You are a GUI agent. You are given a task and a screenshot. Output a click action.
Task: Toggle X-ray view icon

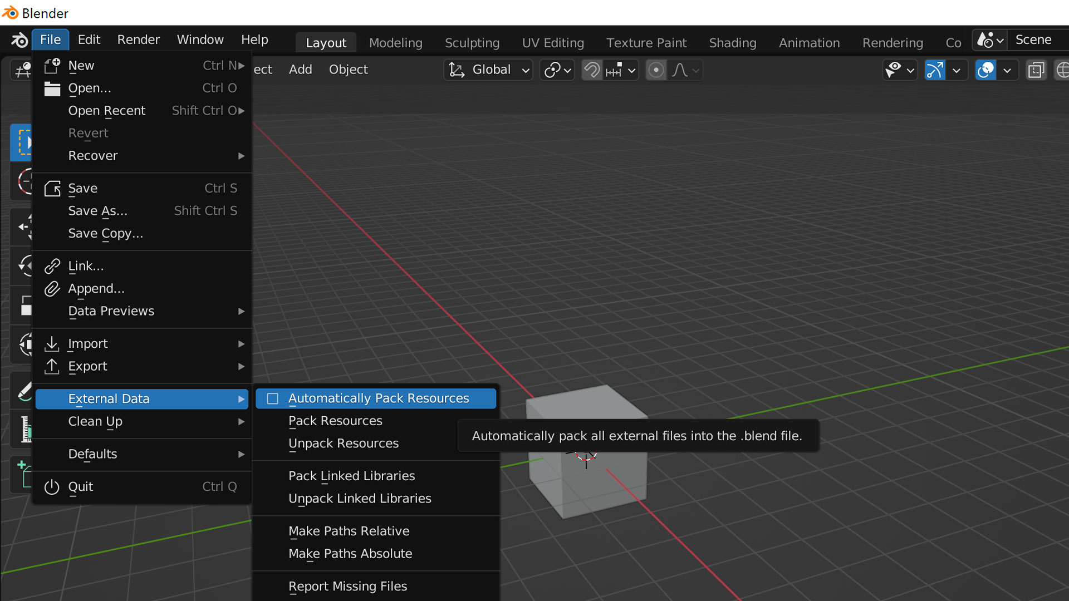coord(1036,70)
